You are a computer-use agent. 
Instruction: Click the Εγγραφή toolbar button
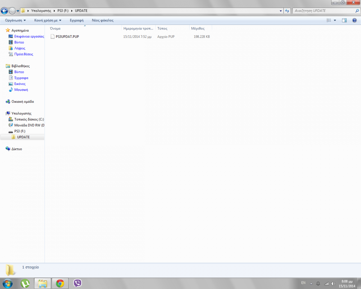click(77, 20)
